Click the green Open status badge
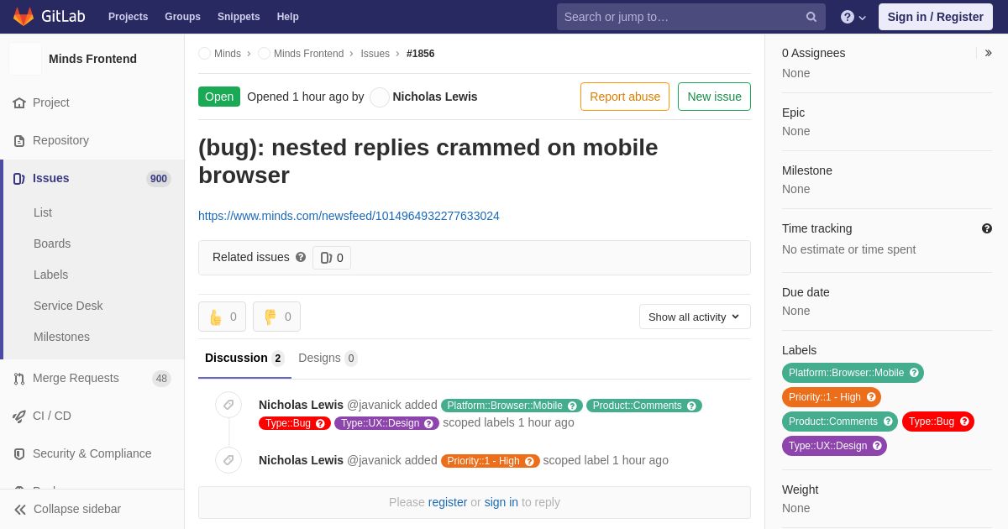The height and width of the screenshot is (529, 1008). tap(219, 97)
